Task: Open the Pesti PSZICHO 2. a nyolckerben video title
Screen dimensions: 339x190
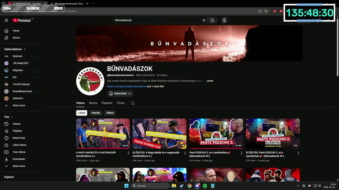Action: click(210, 154)
